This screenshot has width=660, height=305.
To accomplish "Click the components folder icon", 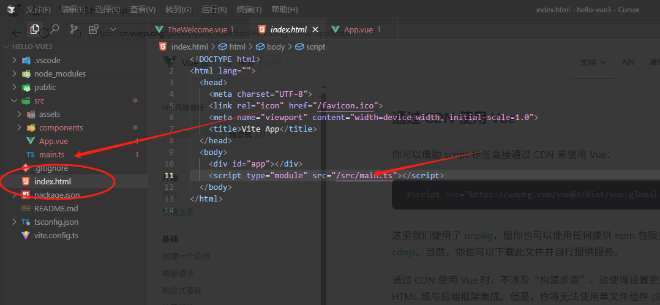I will (x=31, y=127).
